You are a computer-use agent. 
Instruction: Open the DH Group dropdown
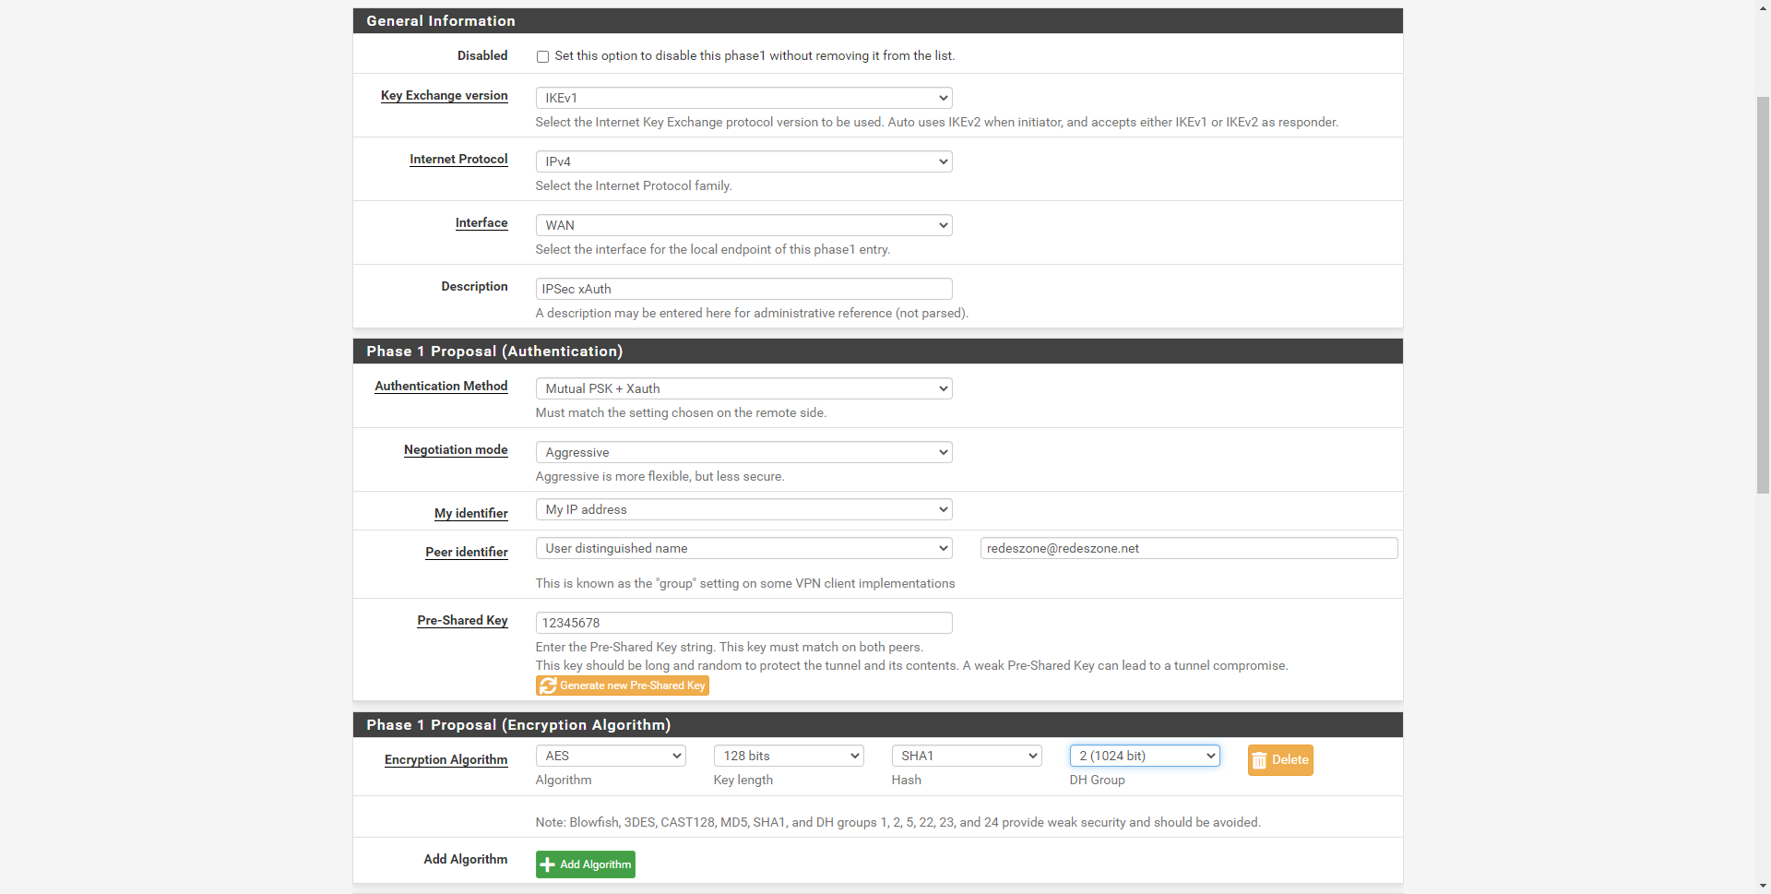pos(1145,756)
